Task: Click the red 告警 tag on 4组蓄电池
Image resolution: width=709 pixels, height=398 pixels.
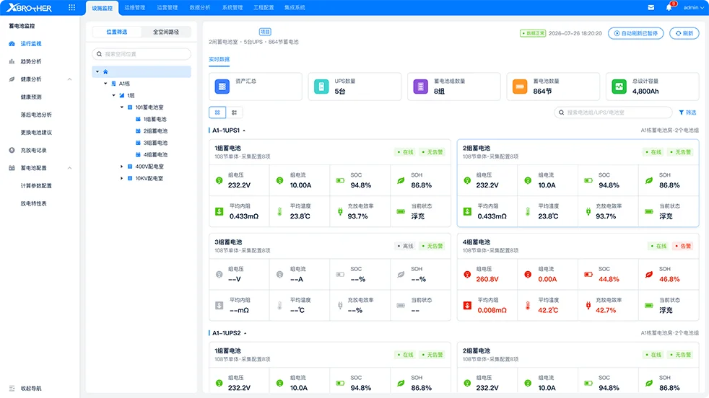Action: 683,246
